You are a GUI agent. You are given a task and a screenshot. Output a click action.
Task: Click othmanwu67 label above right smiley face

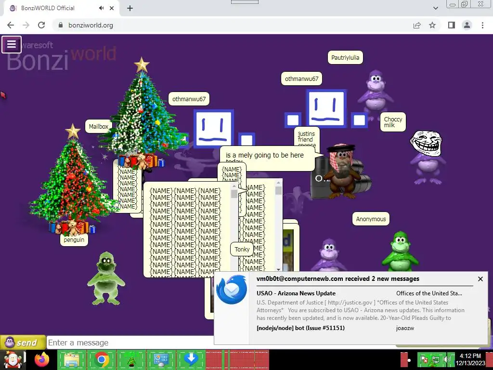(301, 79)
